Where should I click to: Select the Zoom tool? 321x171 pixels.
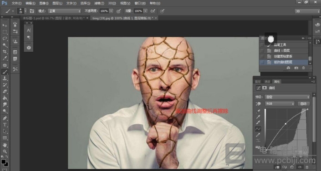point(5,151)
